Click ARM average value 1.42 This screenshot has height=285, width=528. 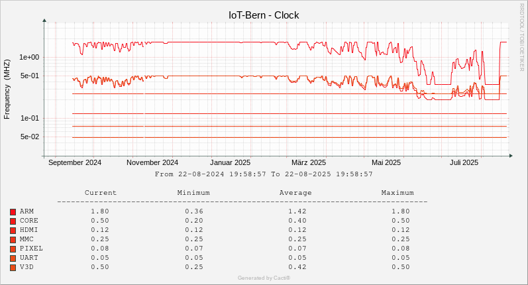(297, 211)
